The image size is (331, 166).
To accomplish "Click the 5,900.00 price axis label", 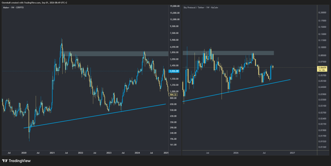I will coord(174,40).
